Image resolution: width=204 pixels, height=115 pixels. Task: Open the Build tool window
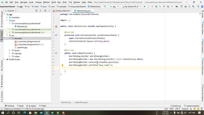(x=20, y=106)
